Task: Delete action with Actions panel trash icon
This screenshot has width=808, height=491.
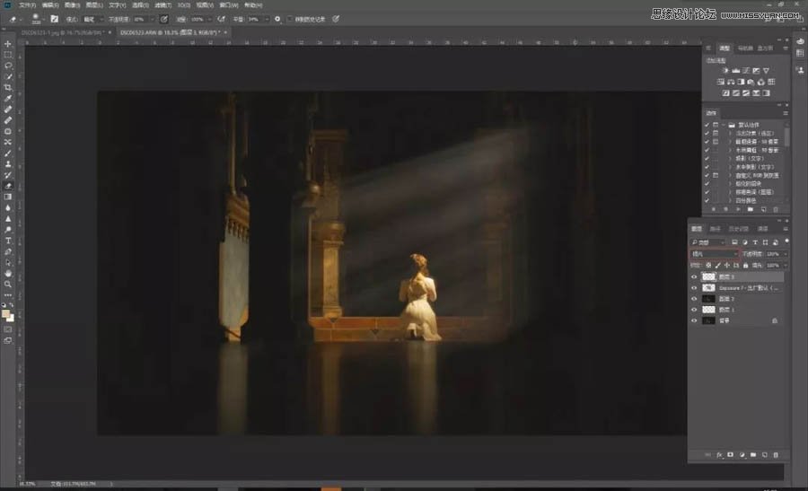Action: pos(776,208)
